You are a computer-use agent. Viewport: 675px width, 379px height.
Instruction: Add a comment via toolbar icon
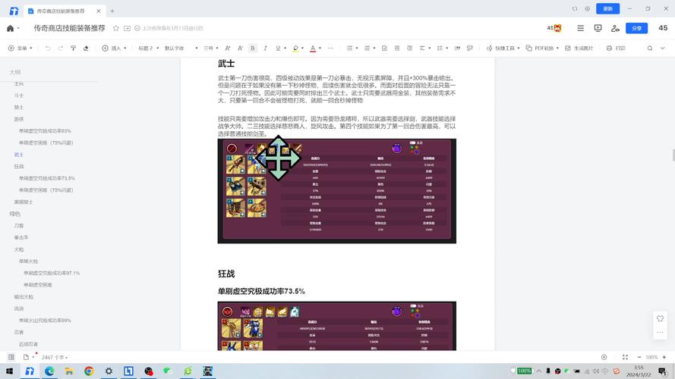470,48
